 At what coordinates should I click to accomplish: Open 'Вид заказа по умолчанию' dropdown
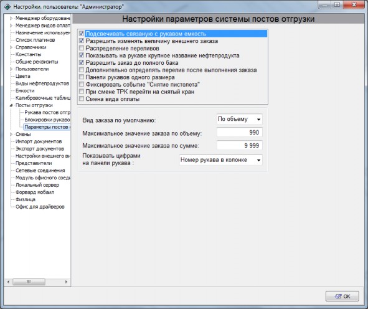coord(239,119)
